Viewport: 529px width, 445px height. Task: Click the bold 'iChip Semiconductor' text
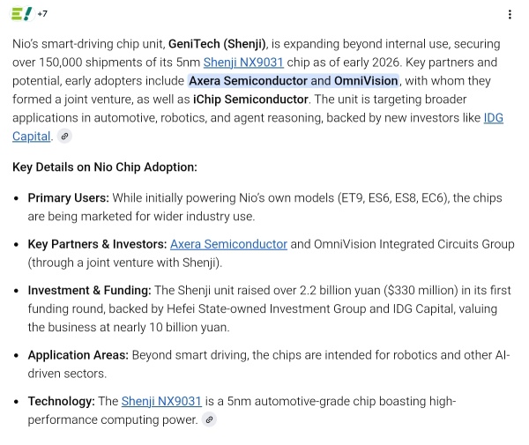click(250, 100)
